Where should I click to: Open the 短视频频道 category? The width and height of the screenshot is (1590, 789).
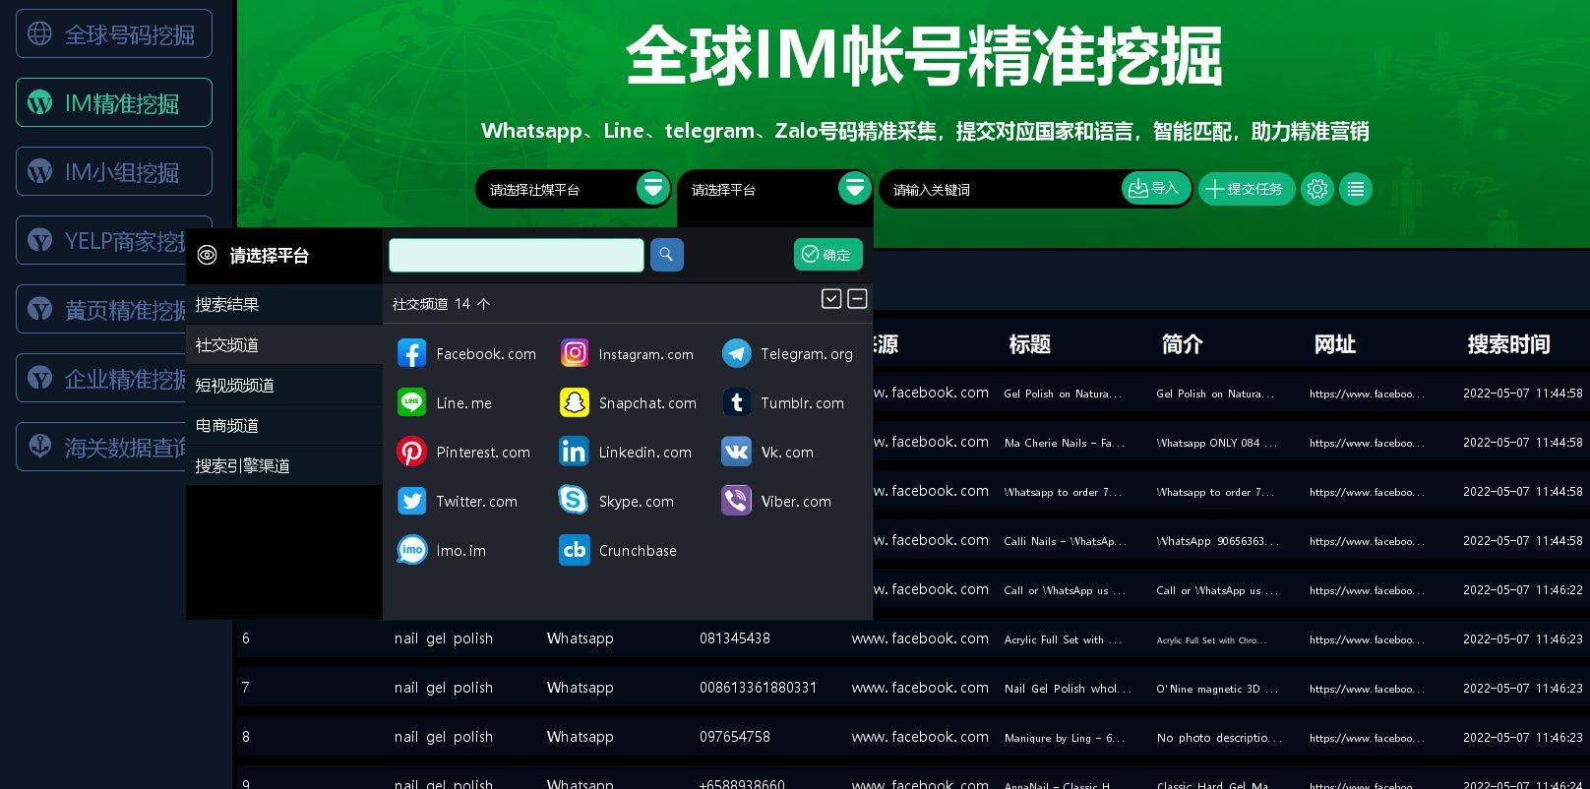[x=284, y=386]
